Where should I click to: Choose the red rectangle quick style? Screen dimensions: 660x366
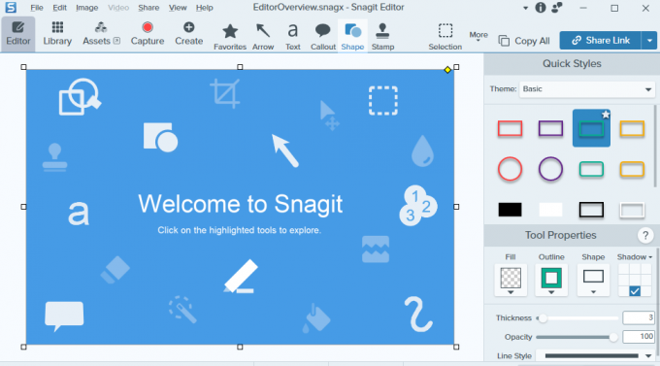point(510,128)
